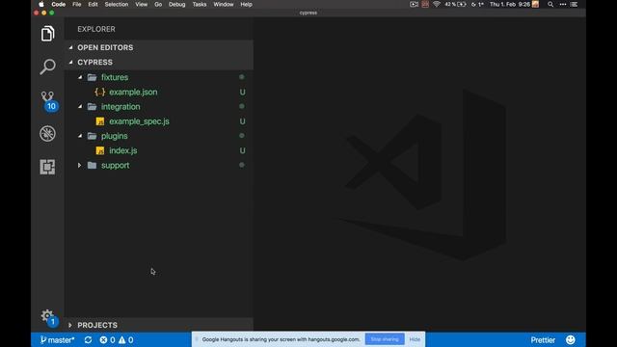Click the support folder icon
This screenshot has width=617, height=347.
[x=93, y=165]
